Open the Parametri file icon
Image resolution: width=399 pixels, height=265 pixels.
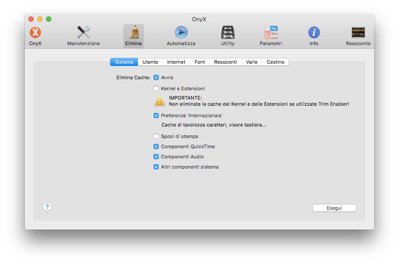271,32
